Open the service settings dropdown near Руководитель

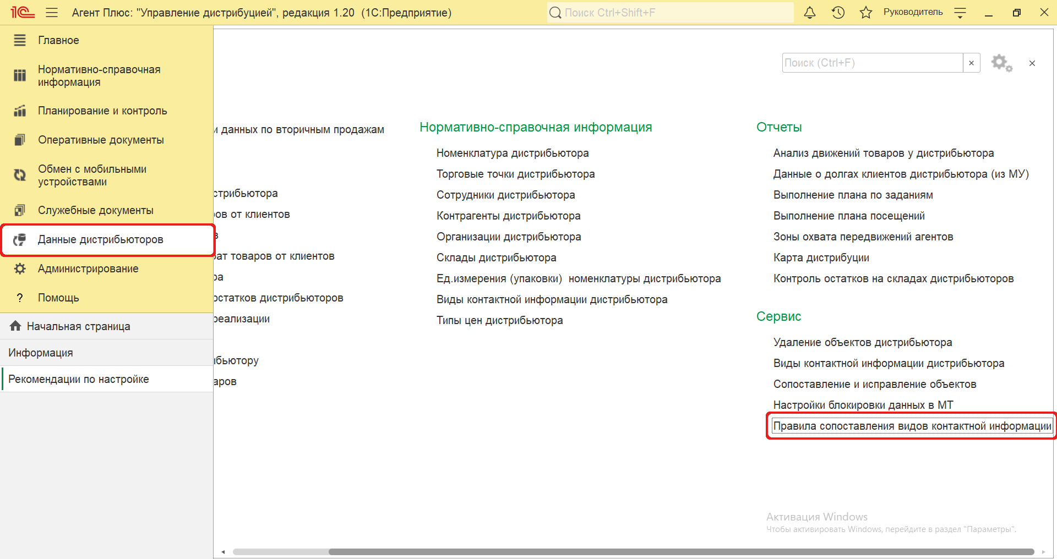[x=960, y=13]
